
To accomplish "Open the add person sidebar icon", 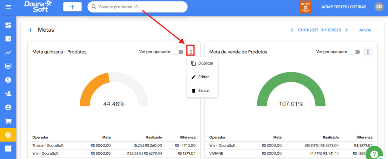I will [8, 94].
